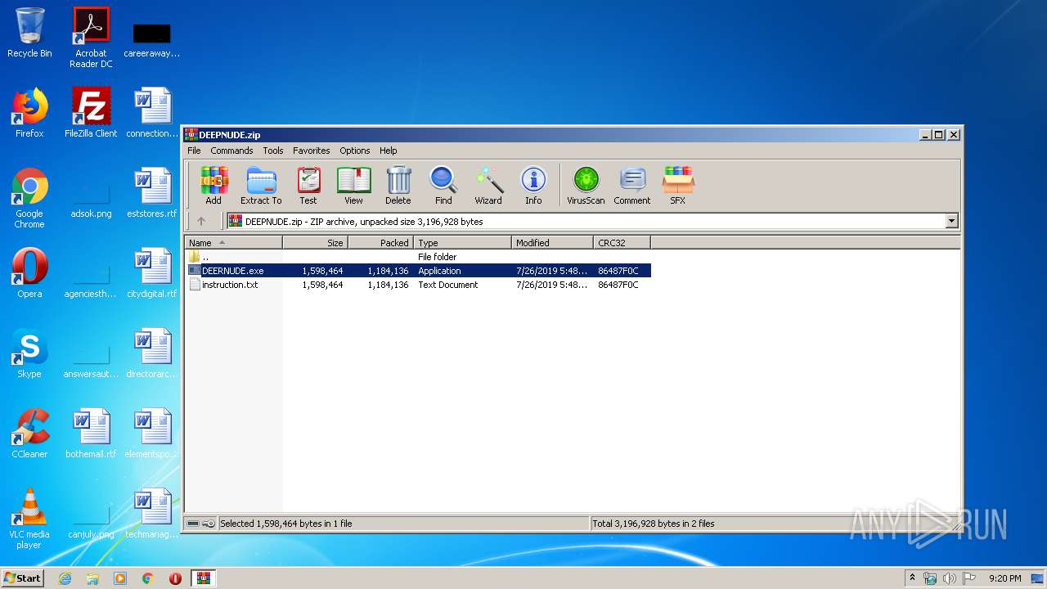Select Firefox desktop icon

29,113
